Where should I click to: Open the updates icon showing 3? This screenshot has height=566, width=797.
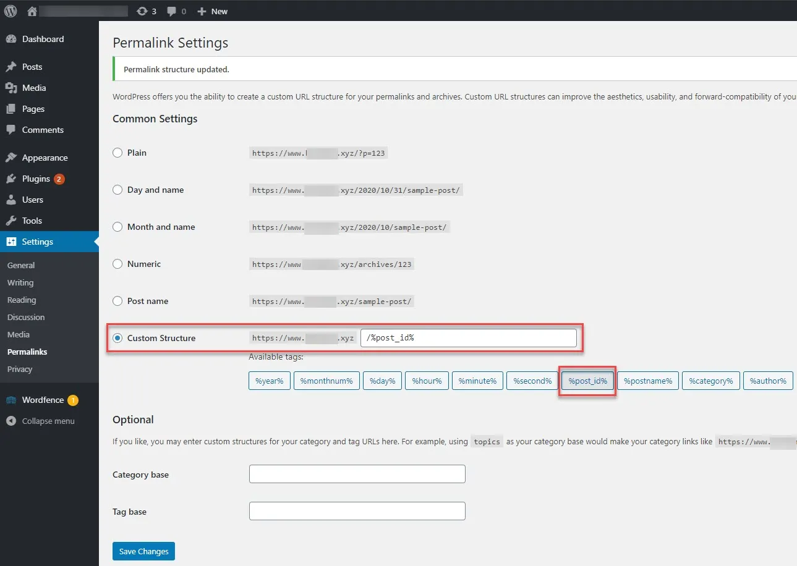(x=142, y=11)
